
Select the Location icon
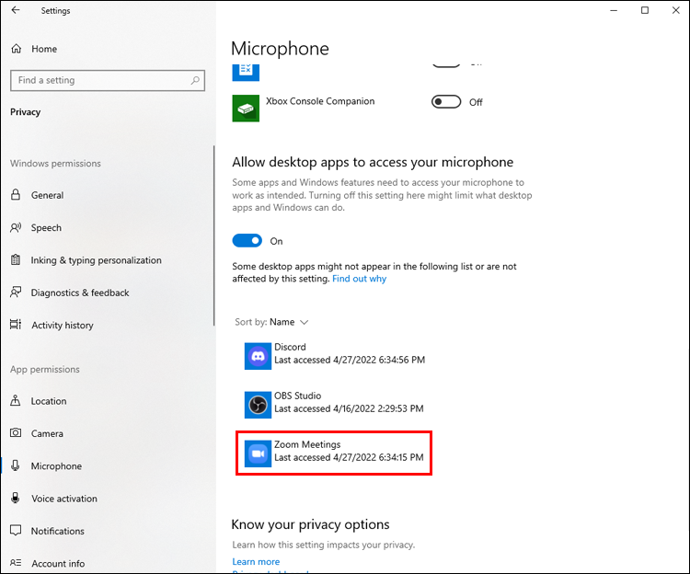pos(16,401)
